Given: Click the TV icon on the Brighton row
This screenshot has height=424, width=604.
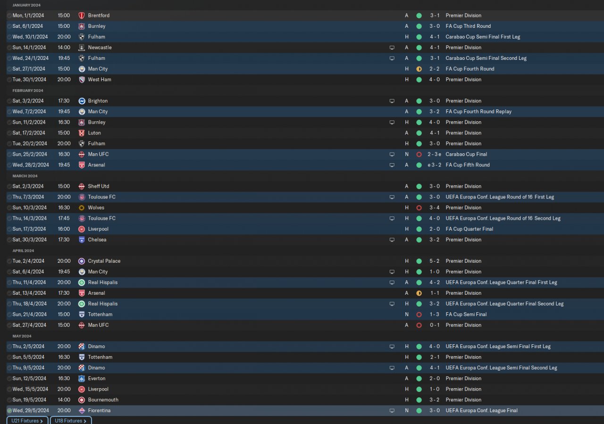Looking at the screenshot, I should tap(392, 101).
